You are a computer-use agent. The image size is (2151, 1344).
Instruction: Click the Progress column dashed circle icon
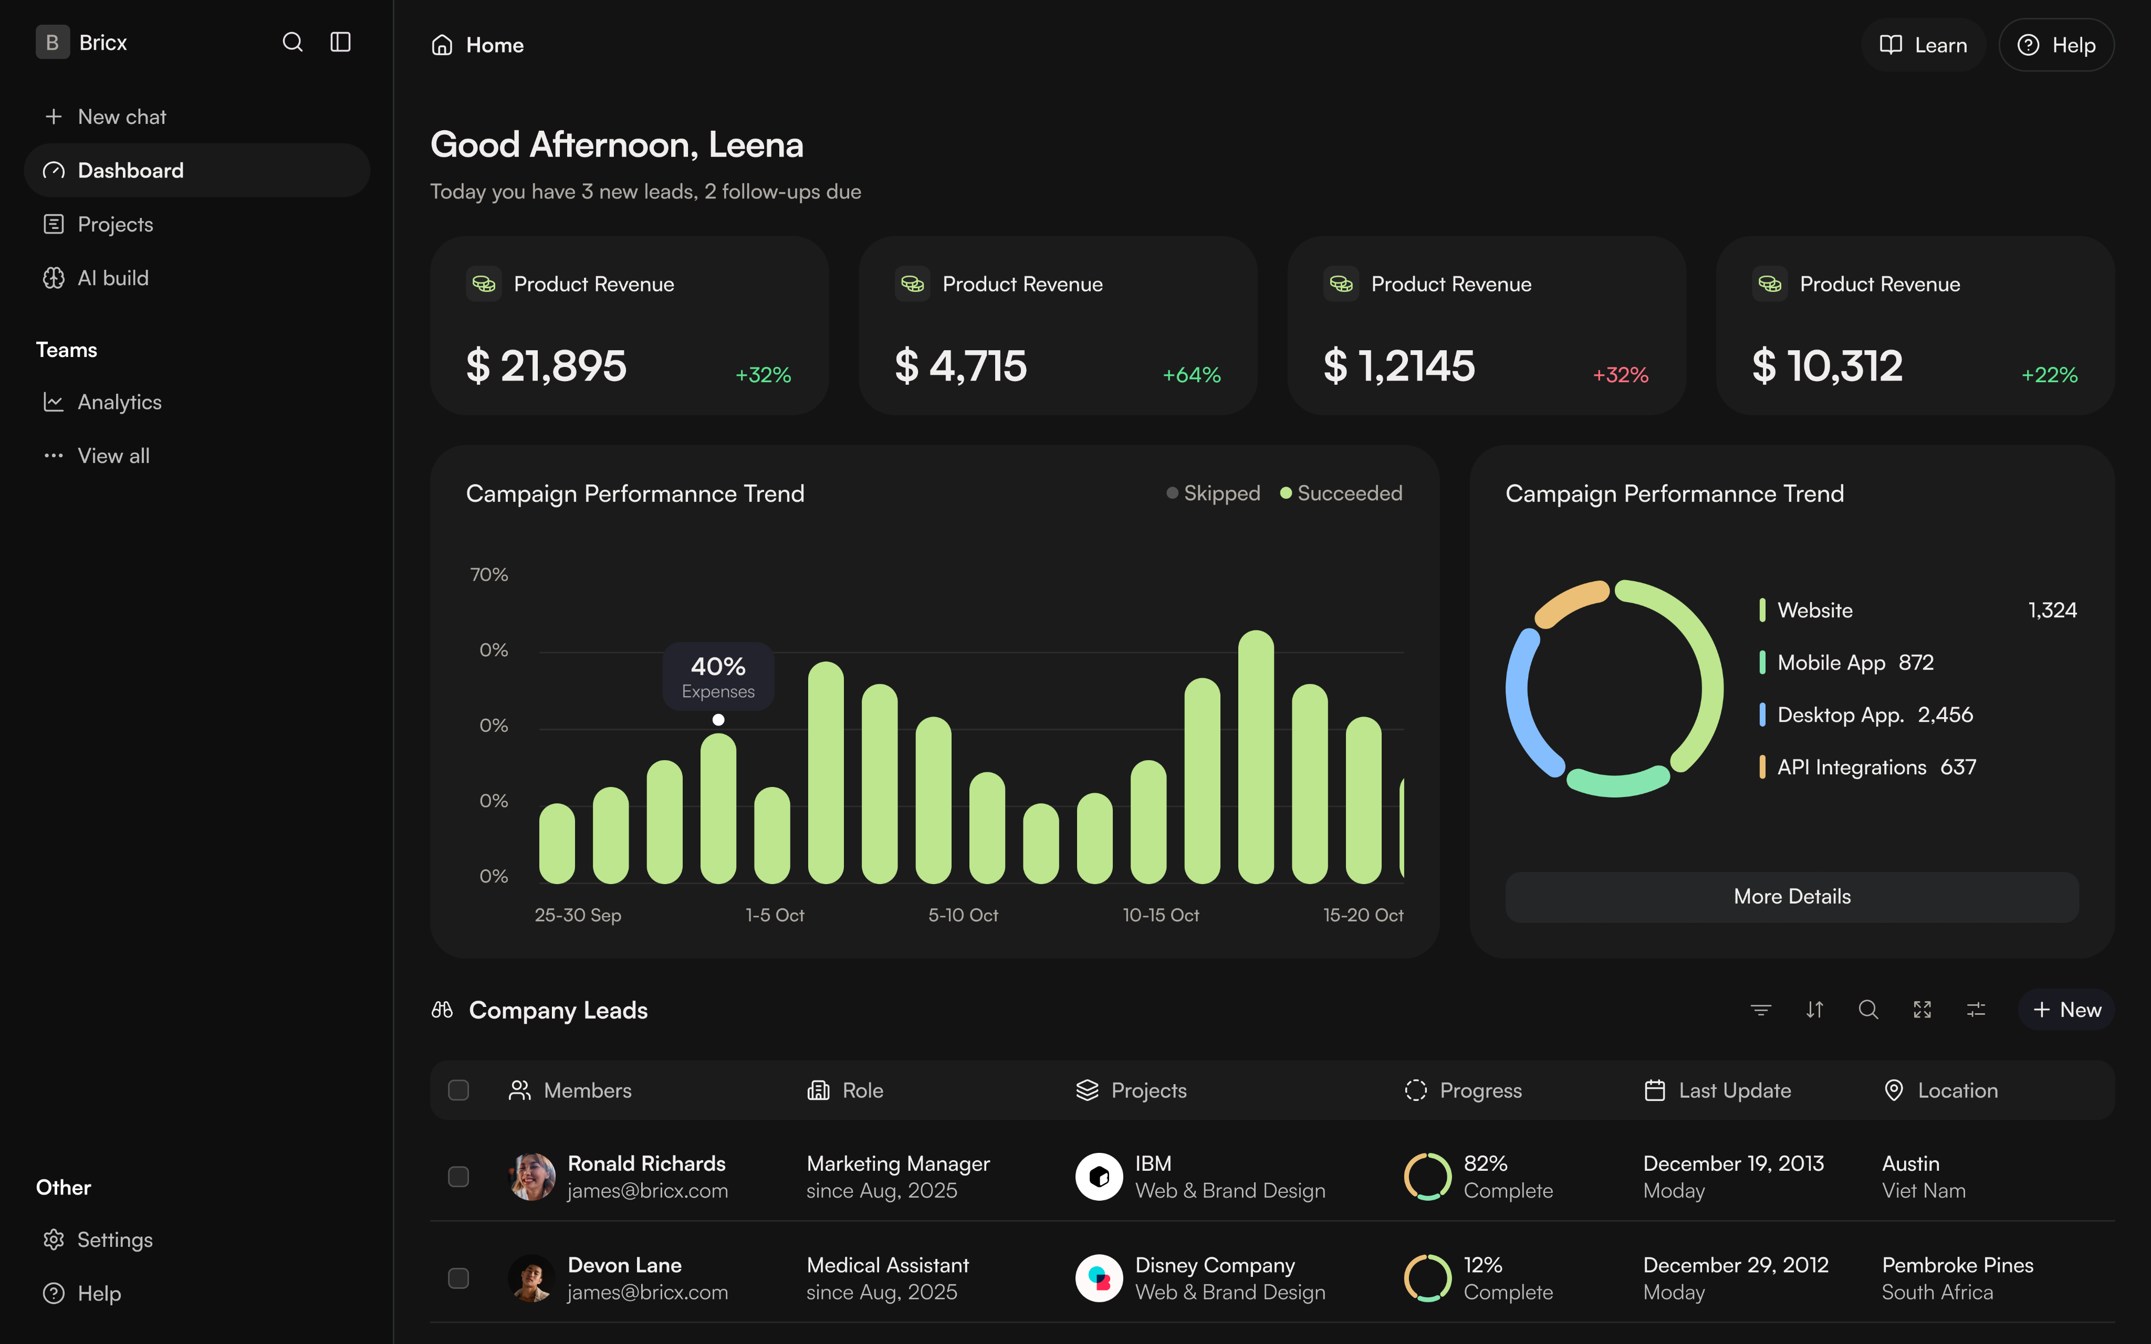(x=1416, y=1090)
